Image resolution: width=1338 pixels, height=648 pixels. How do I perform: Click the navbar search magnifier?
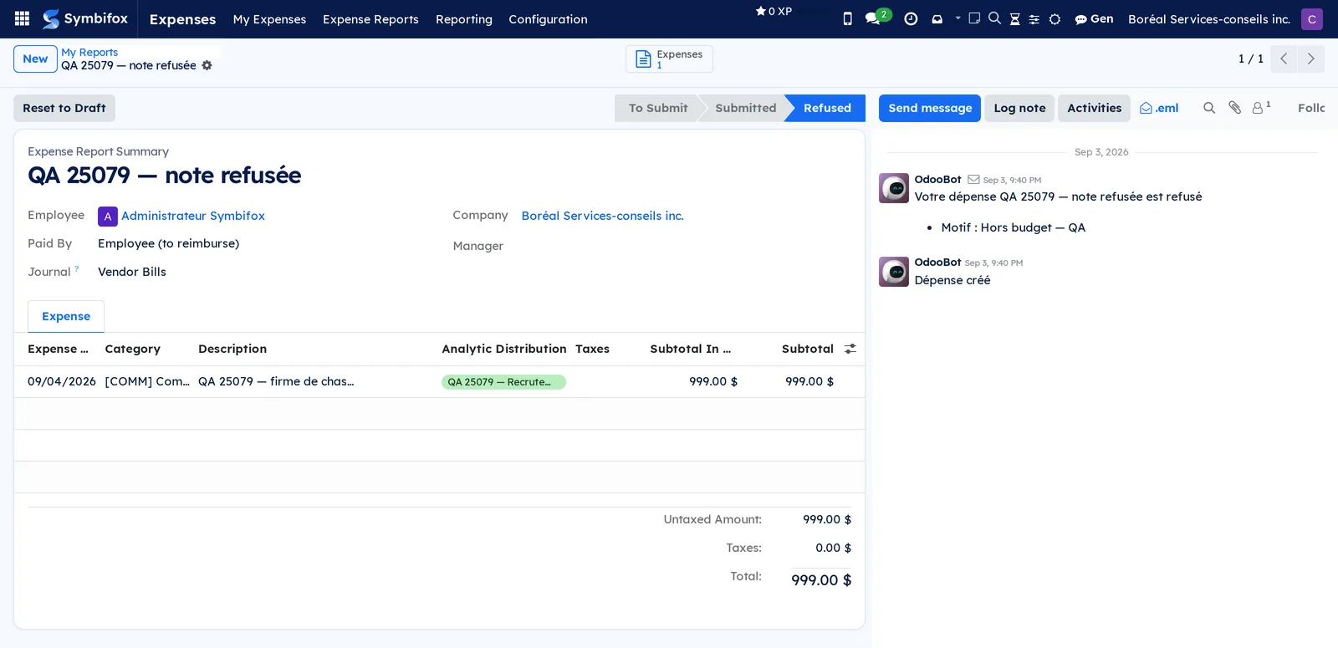point(994,18)
